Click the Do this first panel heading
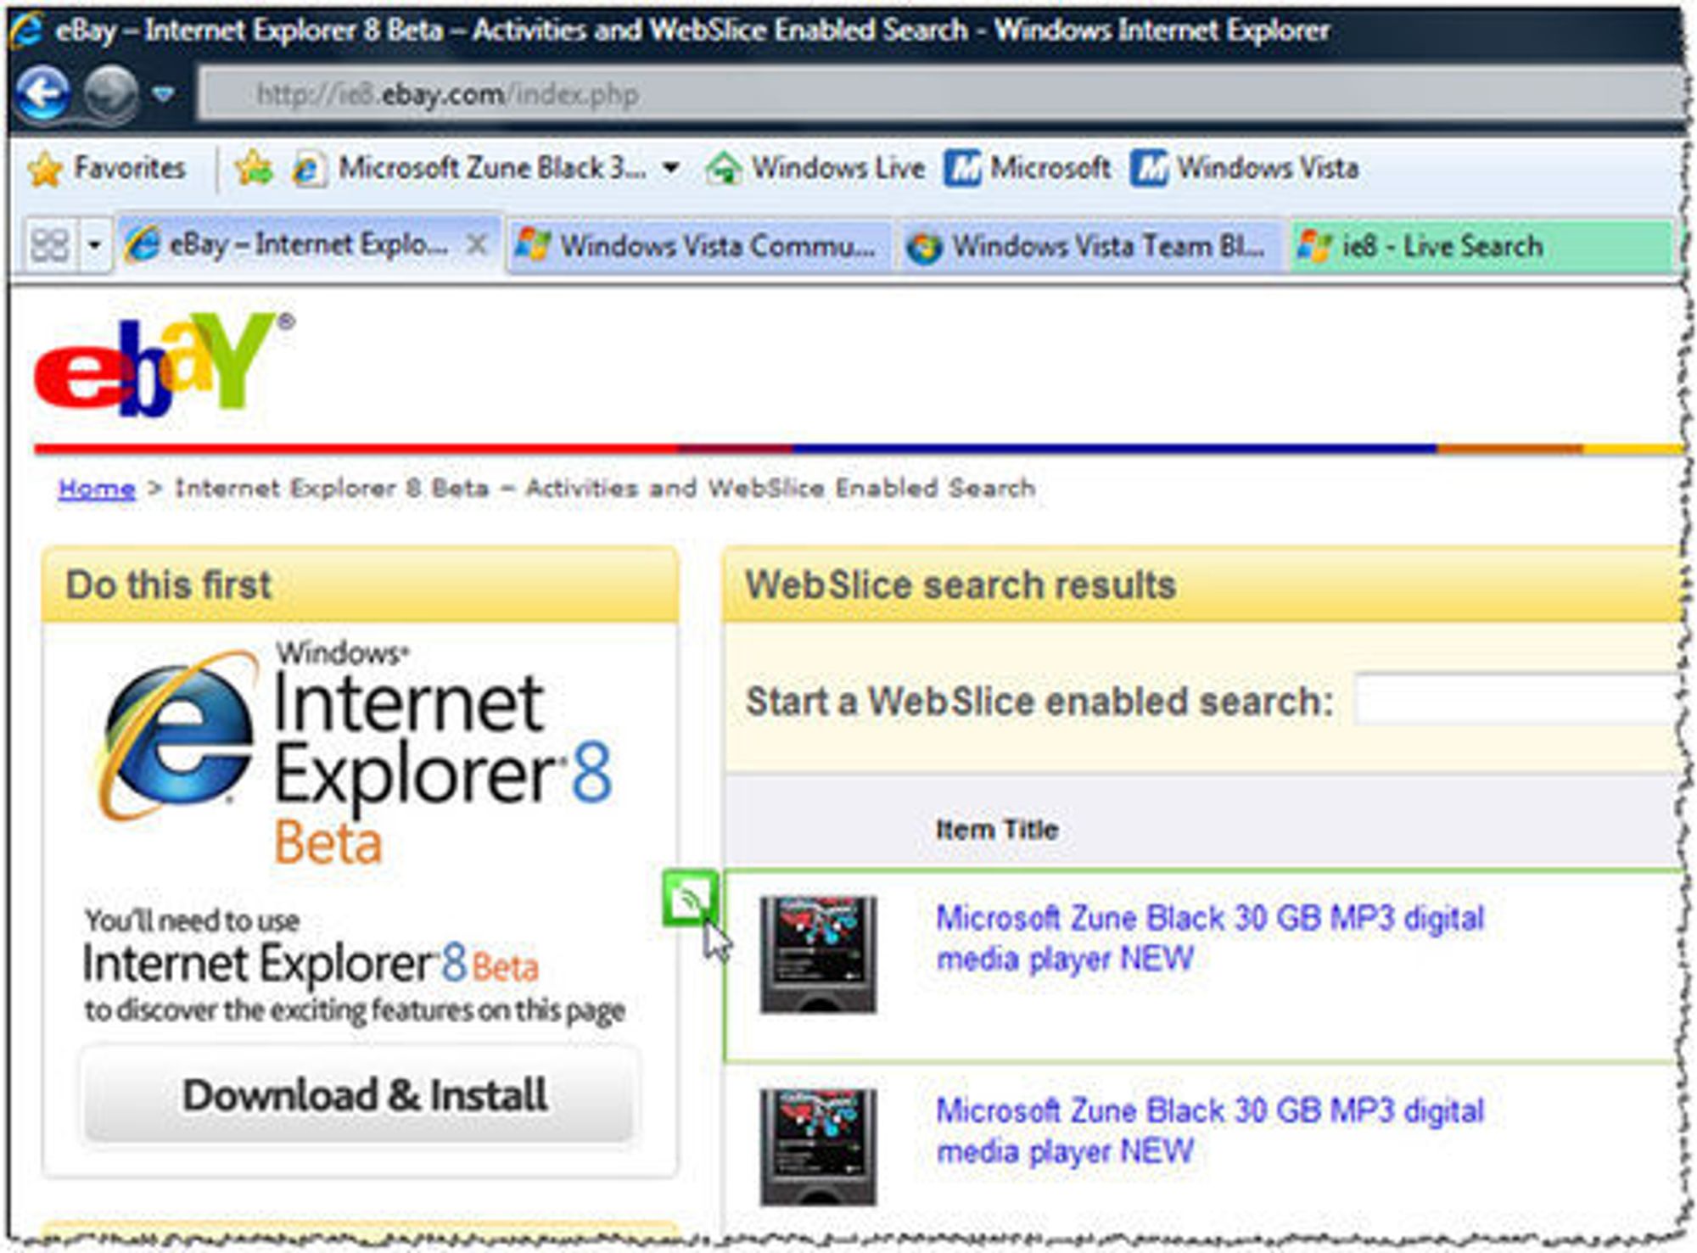The width and height of the screenshot is (1697, 1253). coord(169,585)
